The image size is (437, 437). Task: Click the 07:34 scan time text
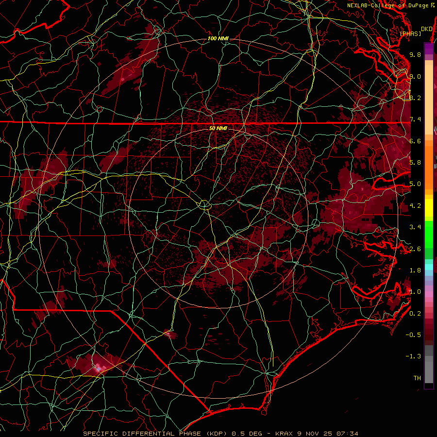(x=347, y=434)
